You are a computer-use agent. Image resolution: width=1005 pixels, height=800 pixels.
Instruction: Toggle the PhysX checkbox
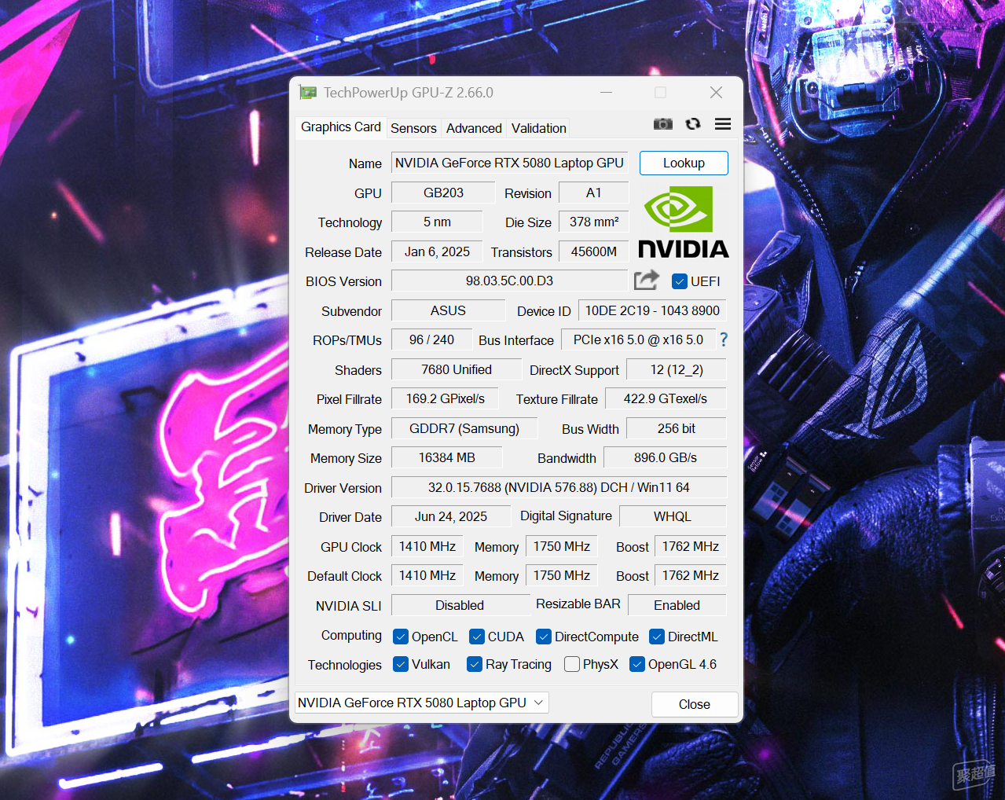[x=572, y=664]
